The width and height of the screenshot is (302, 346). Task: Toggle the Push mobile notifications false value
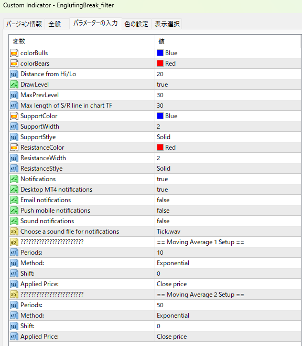(x=228, y=211)
